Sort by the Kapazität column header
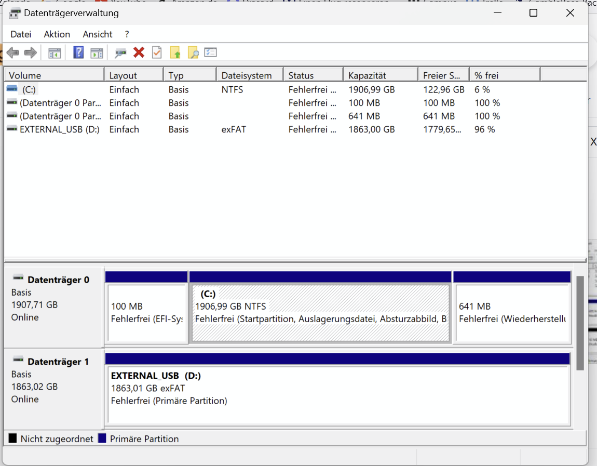 pyautogui.click(x=381, y=75)
